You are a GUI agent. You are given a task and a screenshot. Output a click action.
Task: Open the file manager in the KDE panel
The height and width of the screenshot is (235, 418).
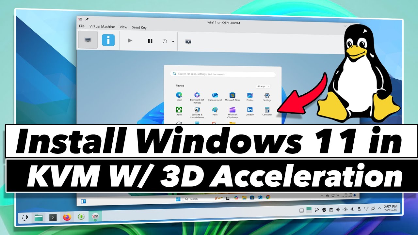pos(39,217)
